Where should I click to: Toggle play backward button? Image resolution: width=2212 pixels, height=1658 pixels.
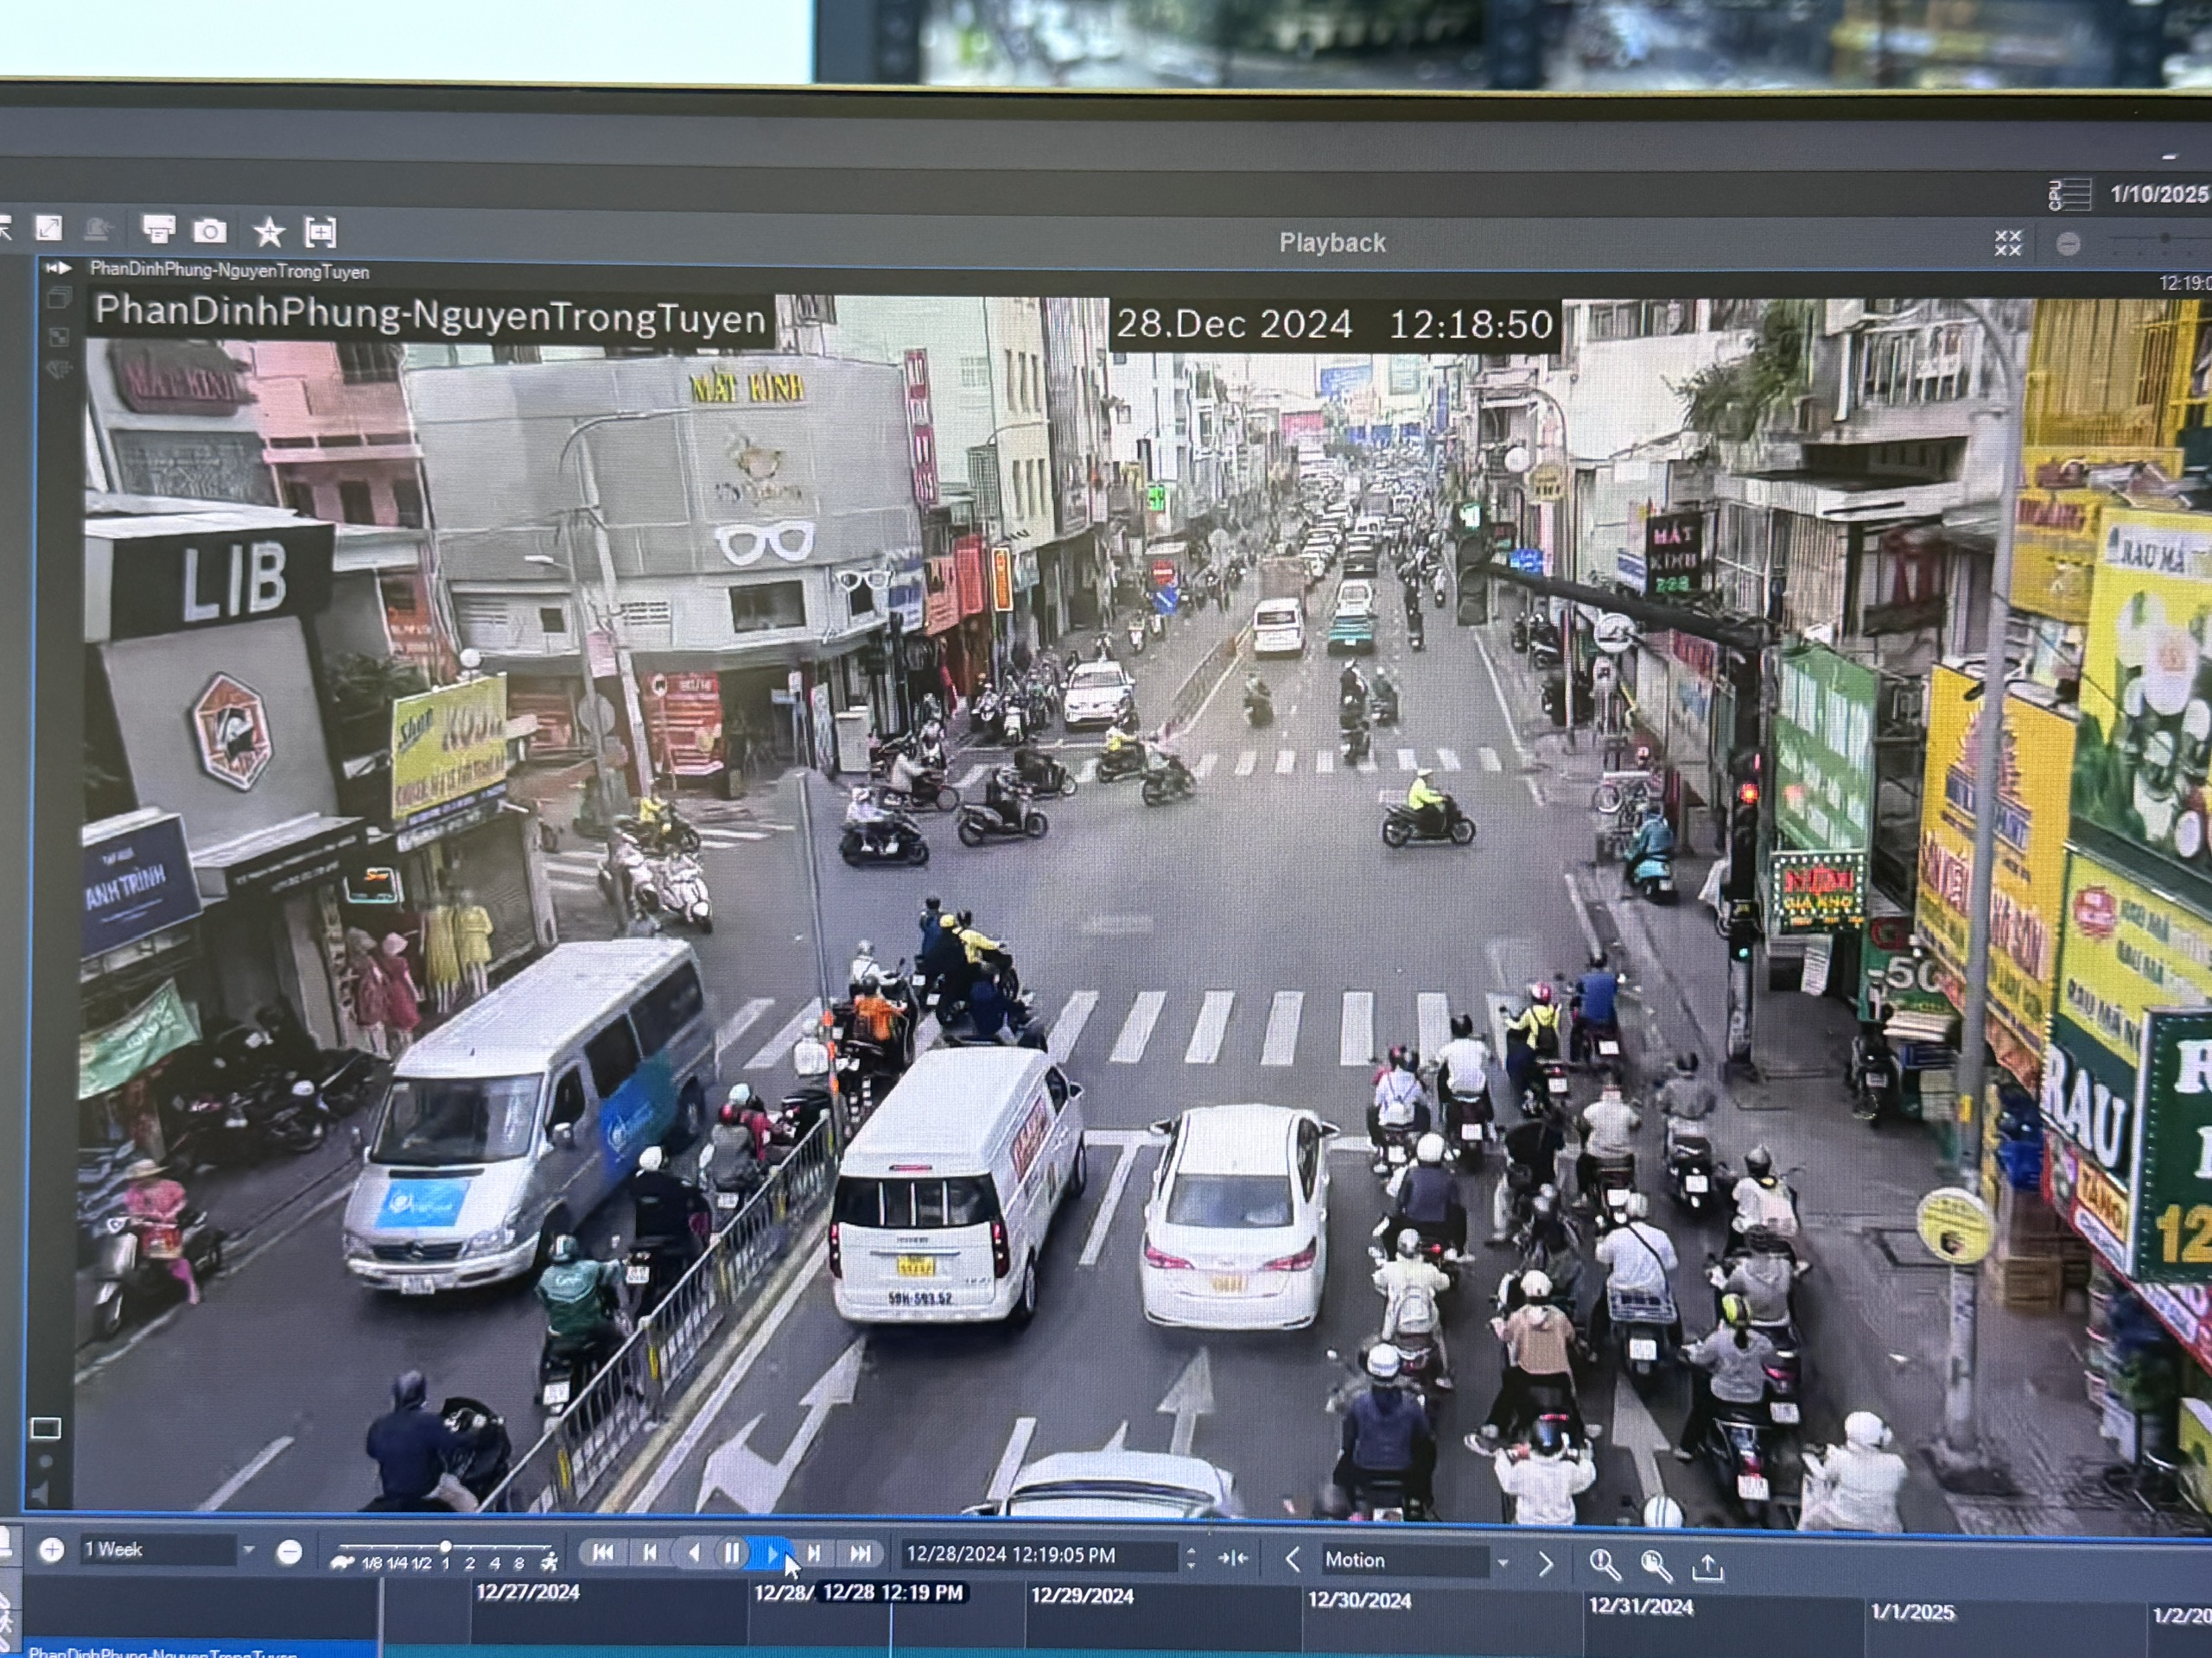point(693,1553)
